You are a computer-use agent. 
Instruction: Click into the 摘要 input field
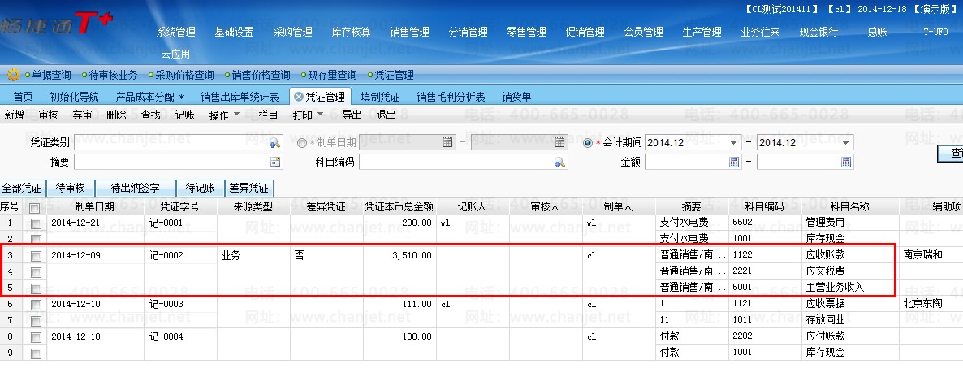[x=171, y=162]
